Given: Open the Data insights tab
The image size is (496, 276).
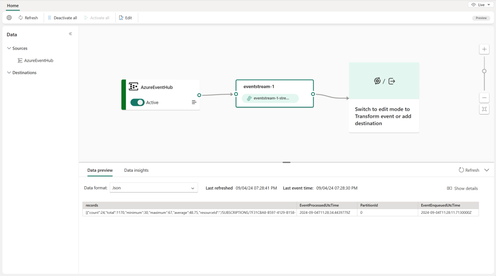Looking at the screenshot, I should pyautogui.click(x=136, y=170).
